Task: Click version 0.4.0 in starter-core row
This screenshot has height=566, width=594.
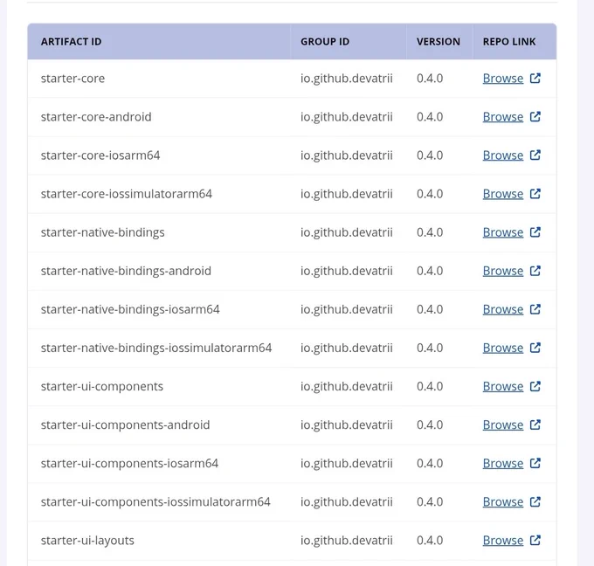Action: [x=430, y=79]
